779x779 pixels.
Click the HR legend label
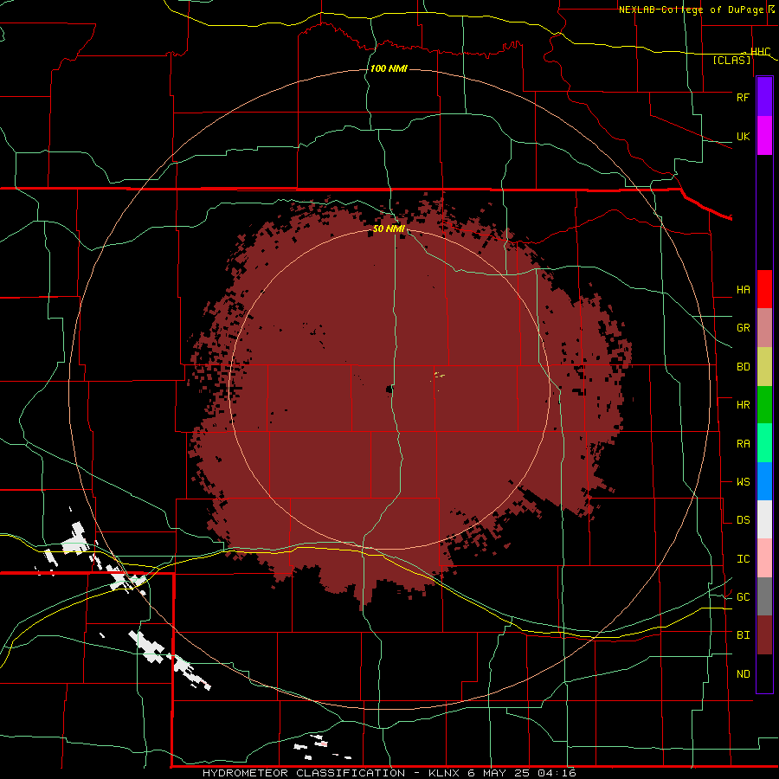pos(743,405)
